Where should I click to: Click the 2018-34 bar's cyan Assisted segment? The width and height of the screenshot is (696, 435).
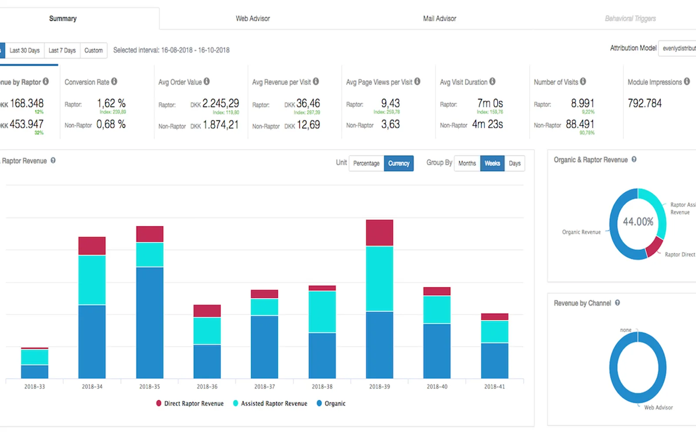tap(92, 280)
